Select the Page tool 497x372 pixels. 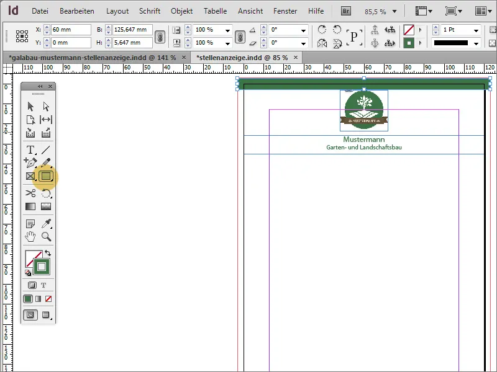click(x=30, y=120)
